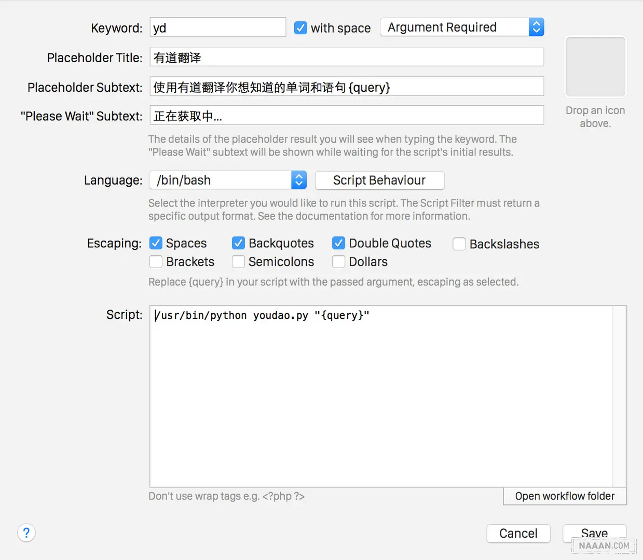This screenshot has width=643, height=560.
Task: Click the "Drop an icon above." text
Action: (x=595, y=117)
